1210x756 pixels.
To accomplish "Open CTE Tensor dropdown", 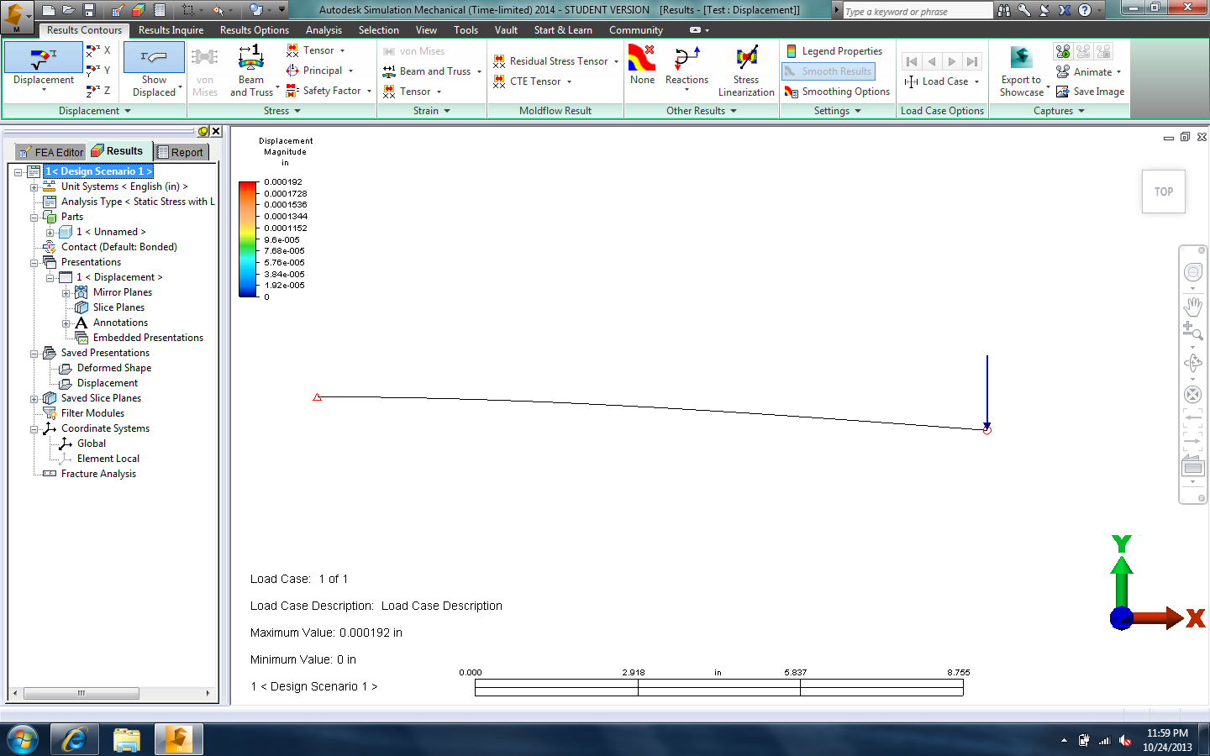I will [532, 81].
